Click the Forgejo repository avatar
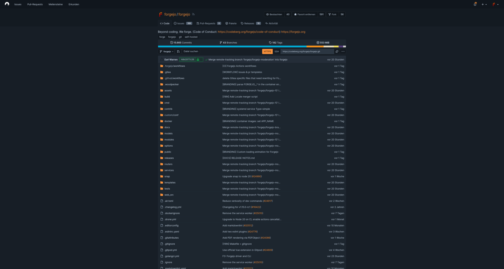 click(x=161, y=14)
